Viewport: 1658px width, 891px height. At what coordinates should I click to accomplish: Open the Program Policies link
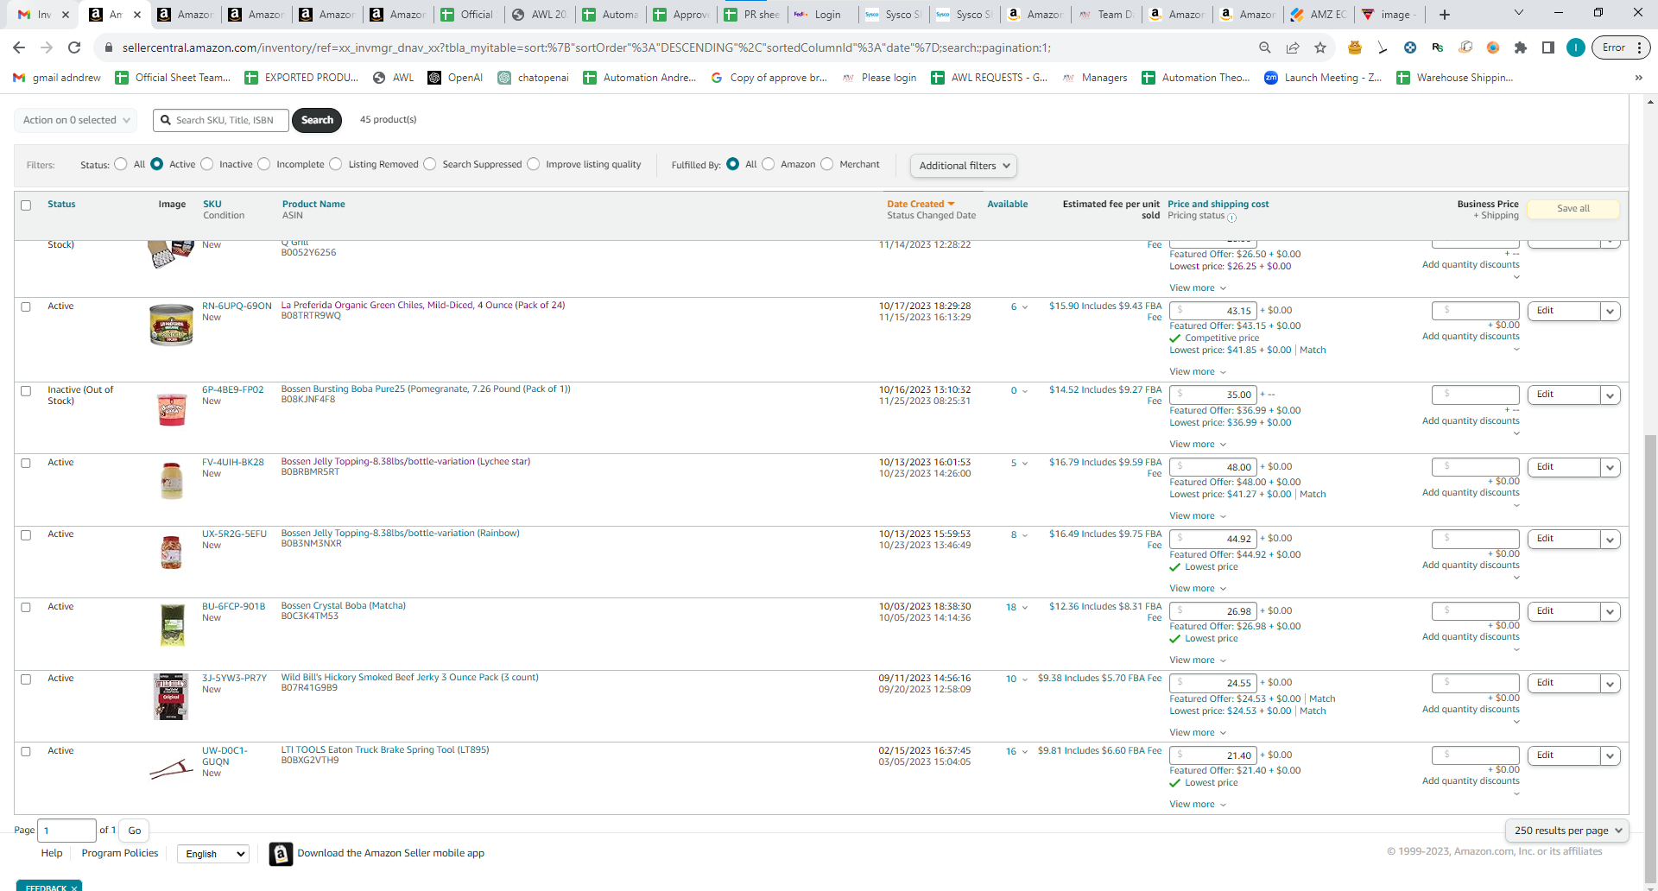[x=120, y=853]
